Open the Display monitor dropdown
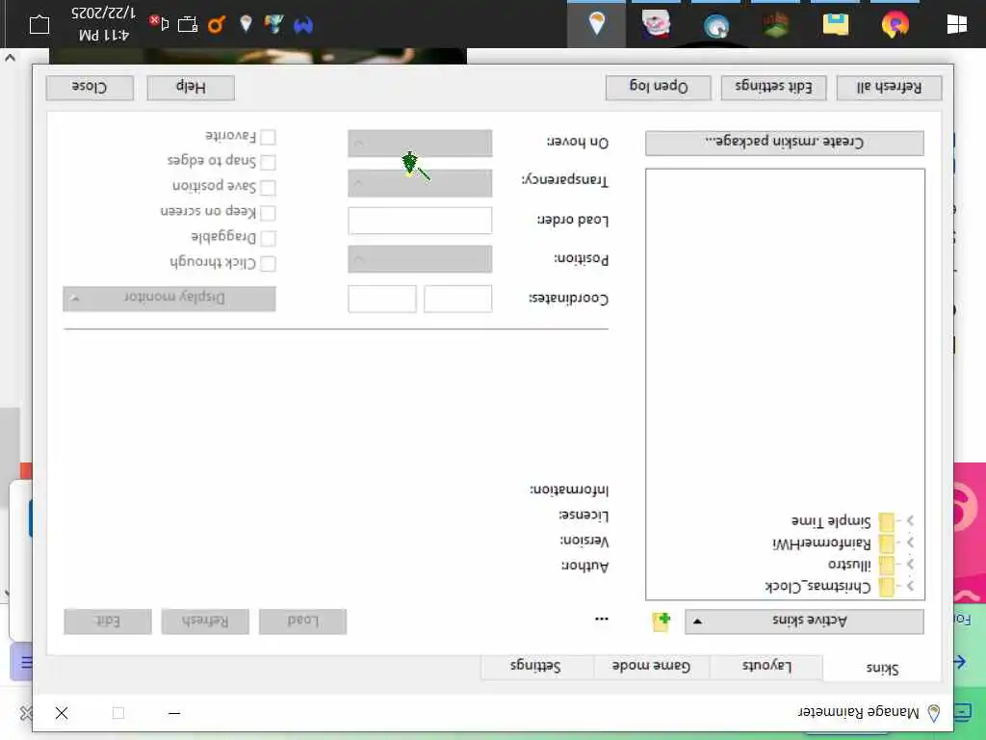The width and height of the screenshot is (986, 740). 169,299
